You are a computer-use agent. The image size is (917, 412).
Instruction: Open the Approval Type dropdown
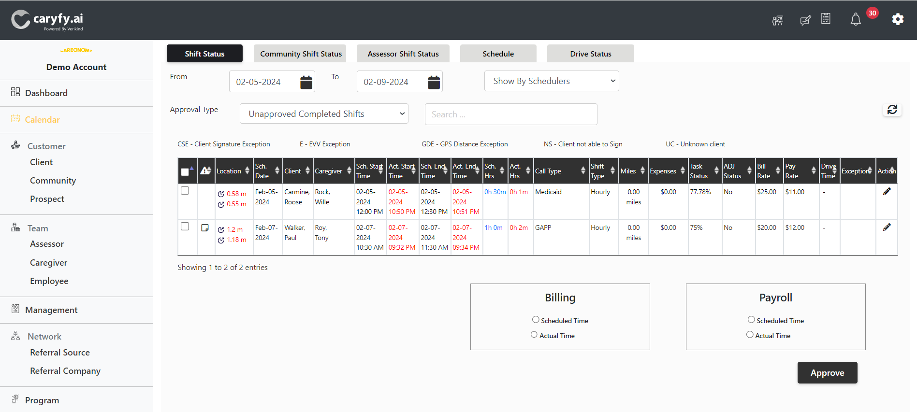pyautogui.click(x=324, y=114)
